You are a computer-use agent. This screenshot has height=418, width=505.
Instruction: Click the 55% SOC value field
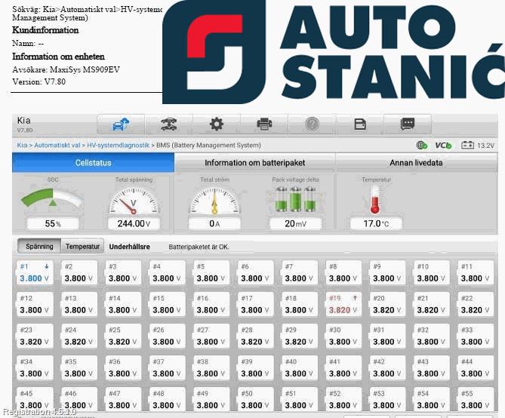(53, 223)
